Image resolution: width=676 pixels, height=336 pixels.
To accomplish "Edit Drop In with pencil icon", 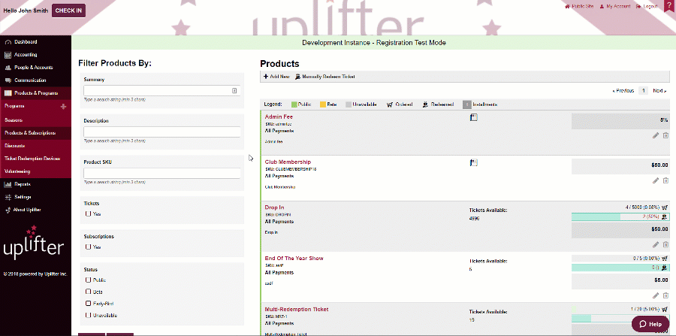I will (x=656, y=244).
